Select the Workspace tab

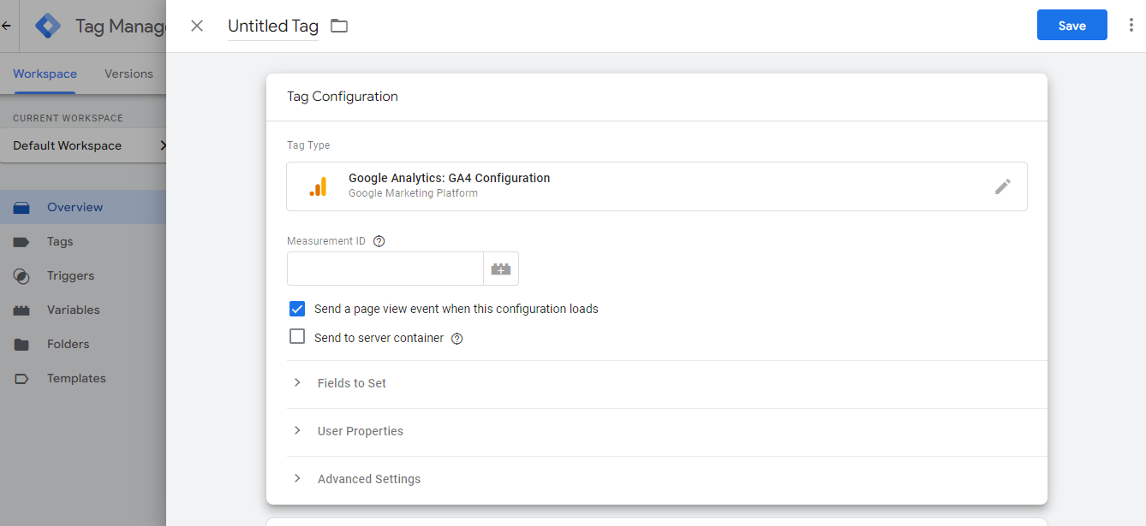[x=45, y=74]
